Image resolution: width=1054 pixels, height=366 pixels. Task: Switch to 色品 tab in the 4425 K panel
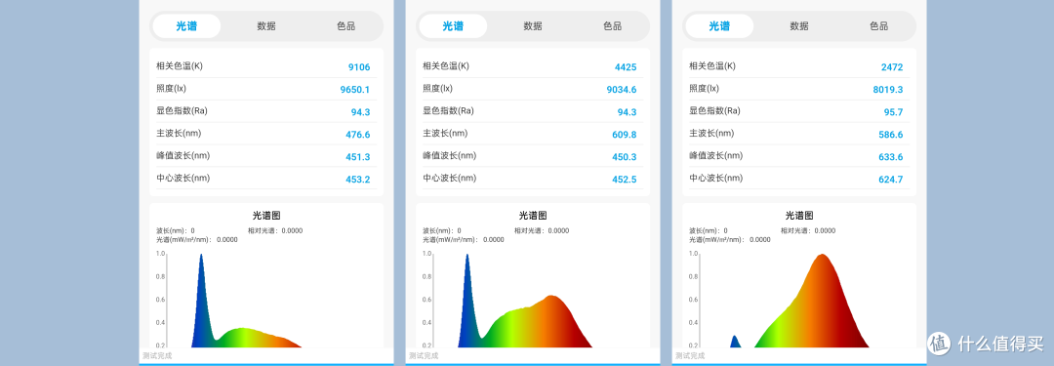pos(612,26)
